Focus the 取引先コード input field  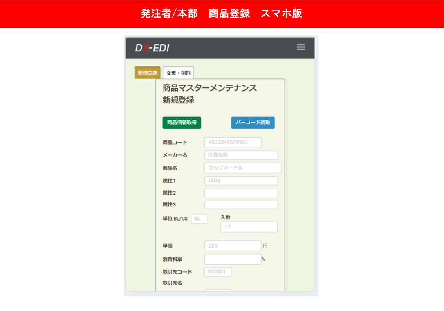pyautogui.click(x=218, y=272)
